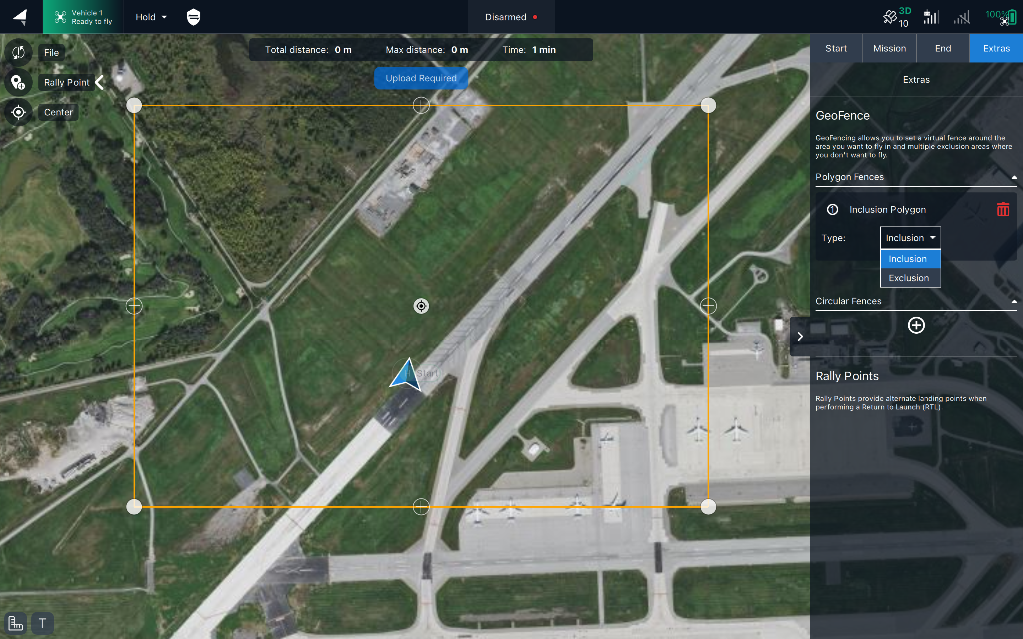Open the fence Type Inclusion combo box

pyautogui.click(x=910, y=238)
